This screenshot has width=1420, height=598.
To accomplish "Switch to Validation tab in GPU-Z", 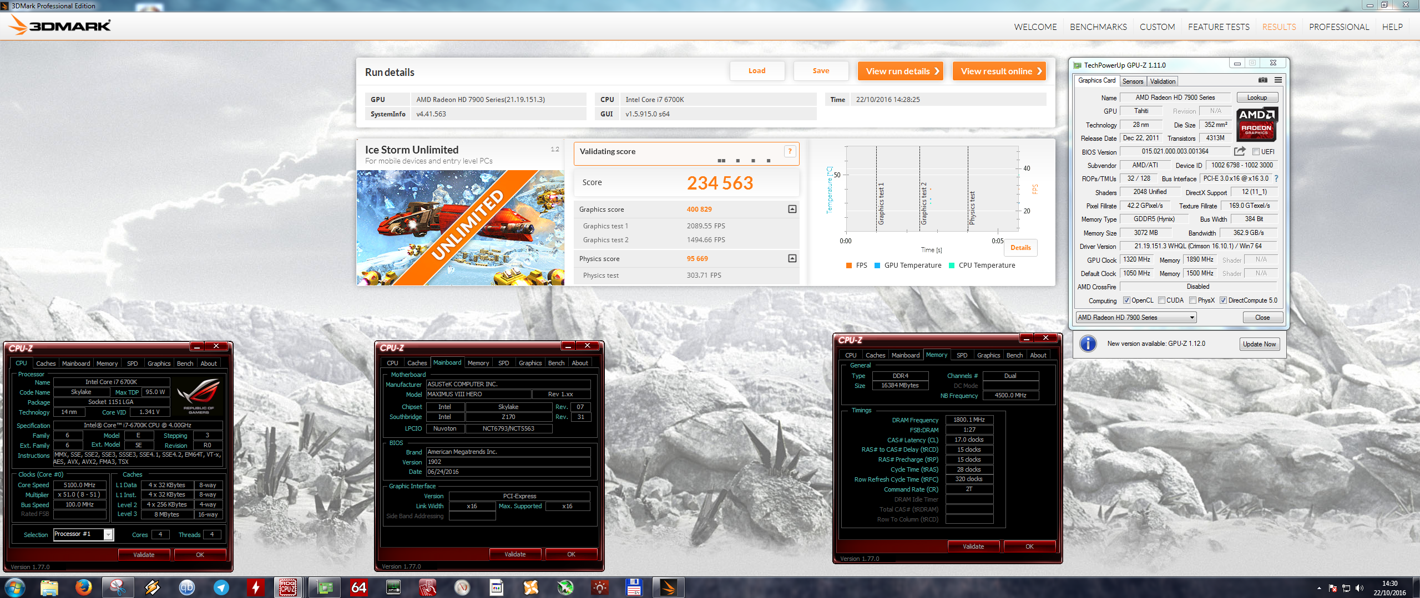I will pos(1163,81).
